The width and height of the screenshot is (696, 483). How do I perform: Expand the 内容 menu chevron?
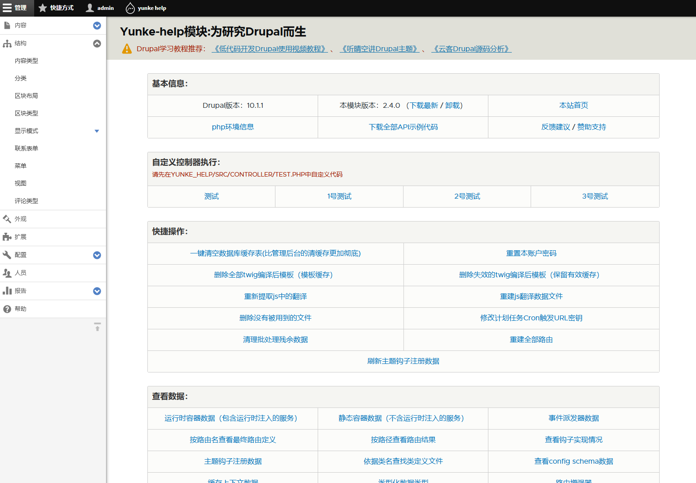point(97,26)
